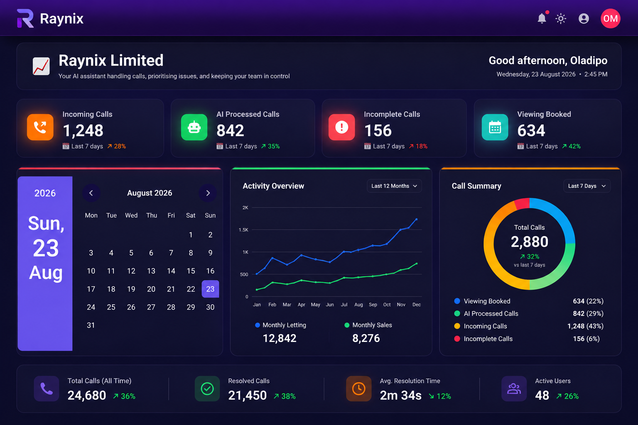This screenshot has height=425, width=638.
Task: Toggle the Monthly Sales legend series
Action: (x=368, y=325)
